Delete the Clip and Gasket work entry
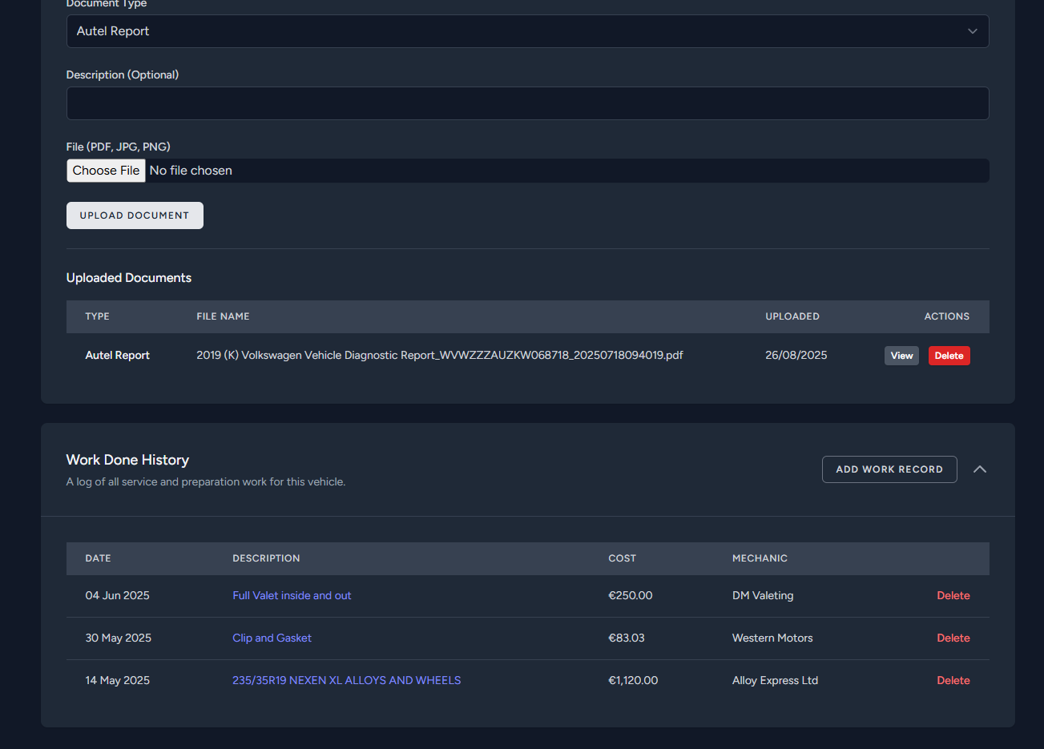The height and width of the screenshot is (749, 1044). coord(953,638)
